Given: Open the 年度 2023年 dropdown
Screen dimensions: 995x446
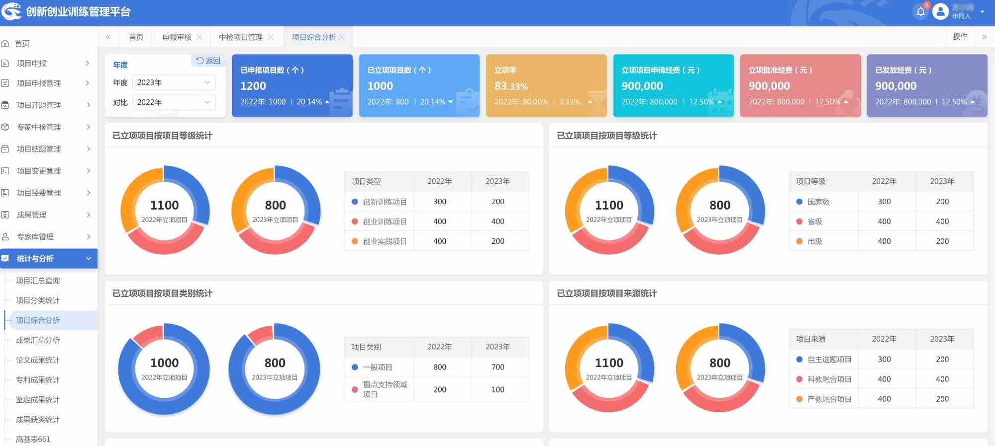Looking at the screenshot, I should coord(174,82).
